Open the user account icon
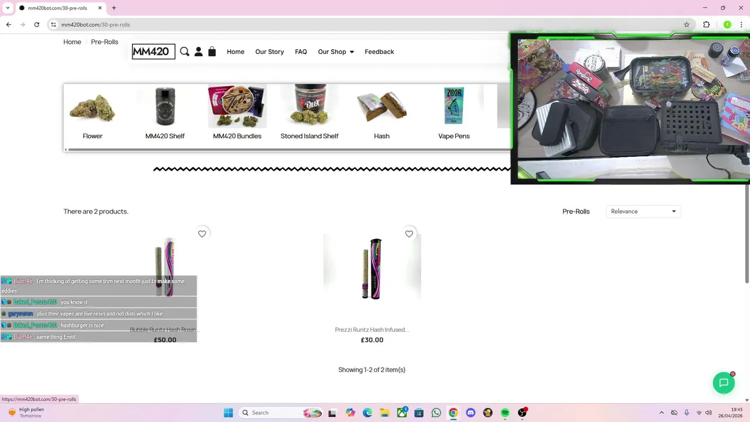 199,52
